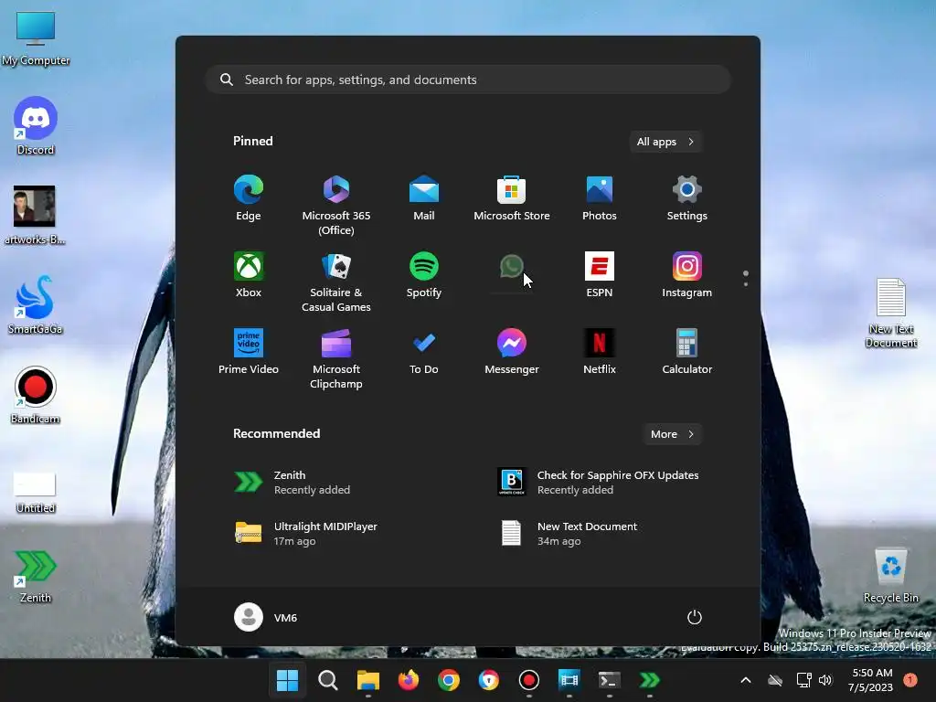Select the Untitled desktop file
Screen dimensions: 936x702
tap(36, 492)
